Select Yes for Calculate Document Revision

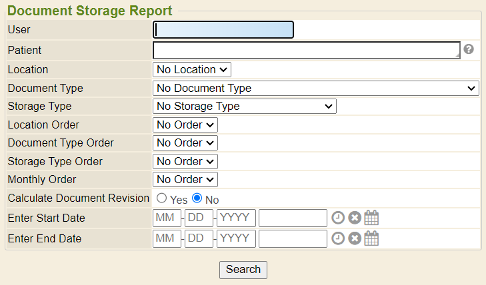pos(161,198)
